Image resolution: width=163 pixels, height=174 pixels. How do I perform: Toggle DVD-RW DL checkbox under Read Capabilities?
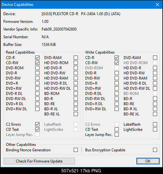[37, 98]
